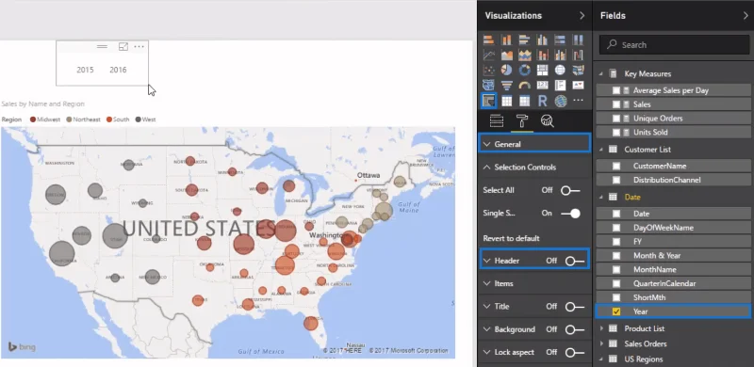
Task: Switch to the Format paint roller tab
Action: [522, 120]
